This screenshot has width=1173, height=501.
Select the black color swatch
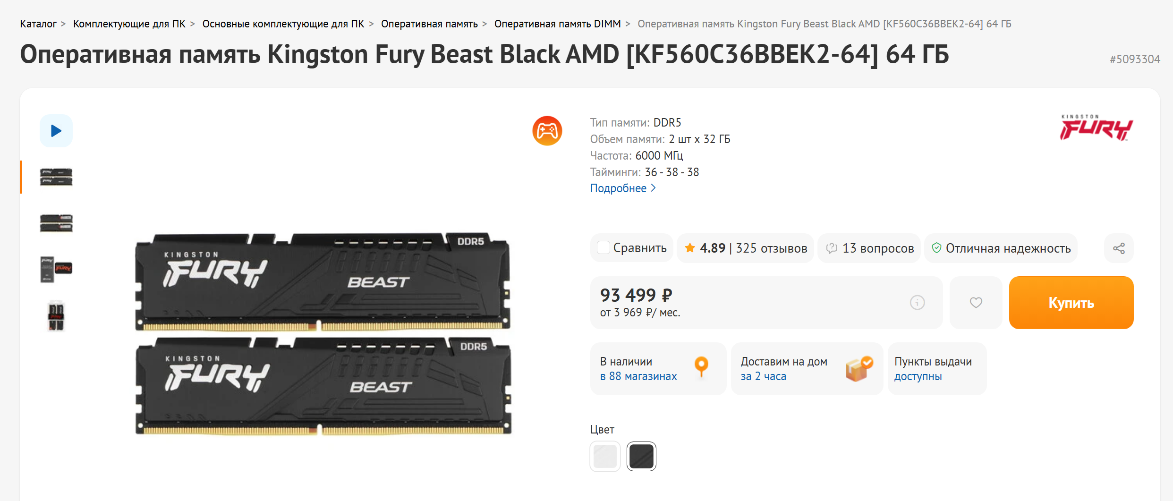[641, 457]
